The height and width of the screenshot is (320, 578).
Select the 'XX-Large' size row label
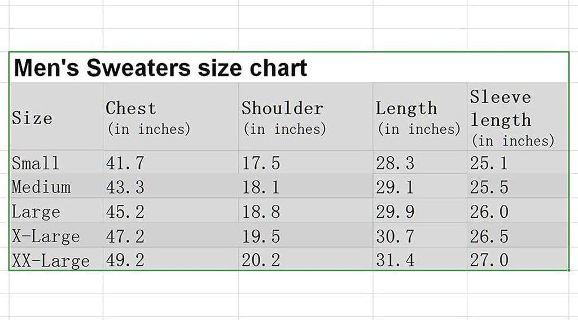[x=51, y=260]
